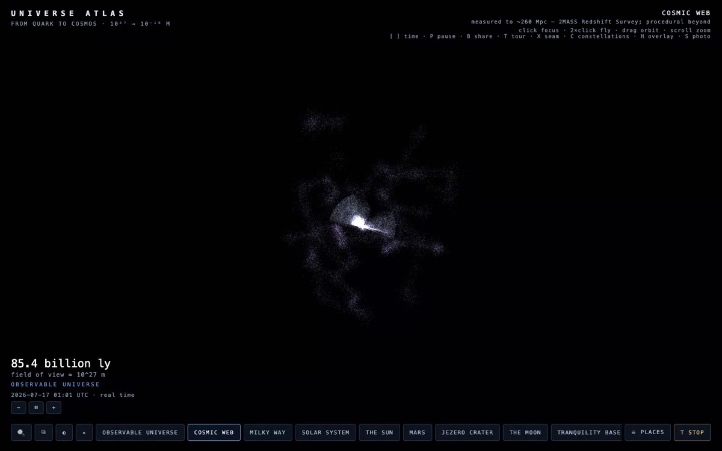Click the keyboard shortcuts hint line

coord(550,36)
